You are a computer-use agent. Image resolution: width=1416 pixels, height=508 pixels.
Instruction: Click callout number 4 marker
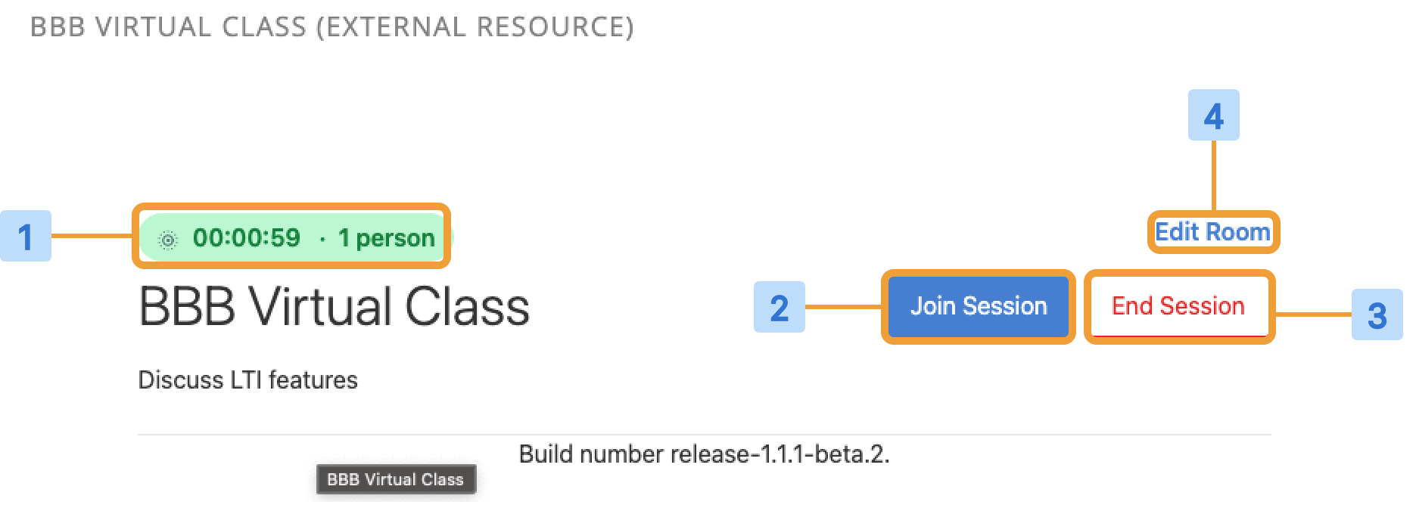(x=1214, y=115)
